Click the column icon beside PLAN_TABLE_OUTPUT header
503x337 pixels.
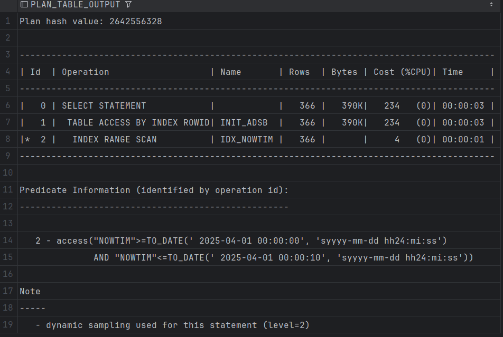click(x=24, y=4)
